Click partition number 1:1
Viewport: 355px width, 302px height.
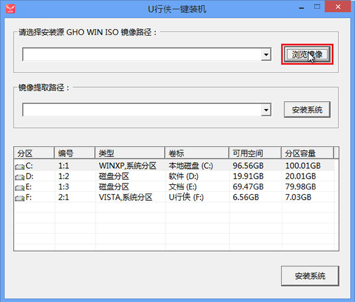point(64,166)
